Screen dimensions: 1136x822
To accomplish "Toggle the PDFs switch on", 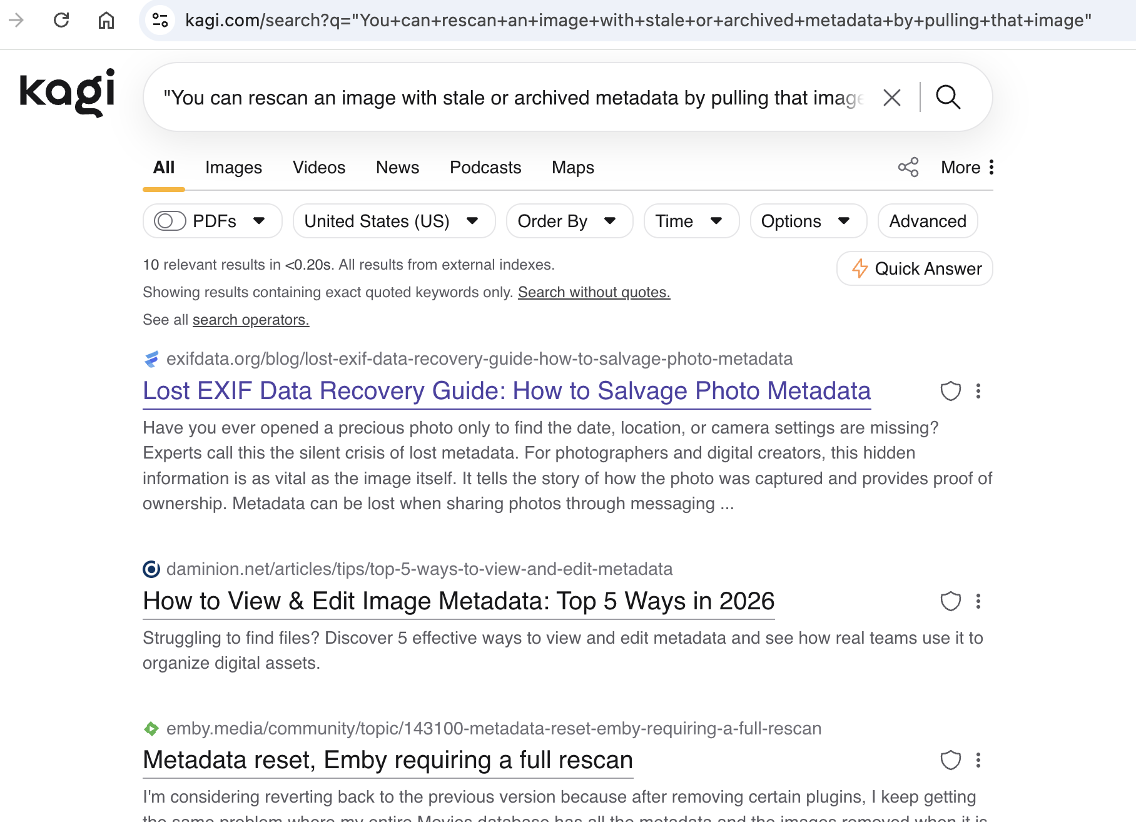I will coord(170,221).
